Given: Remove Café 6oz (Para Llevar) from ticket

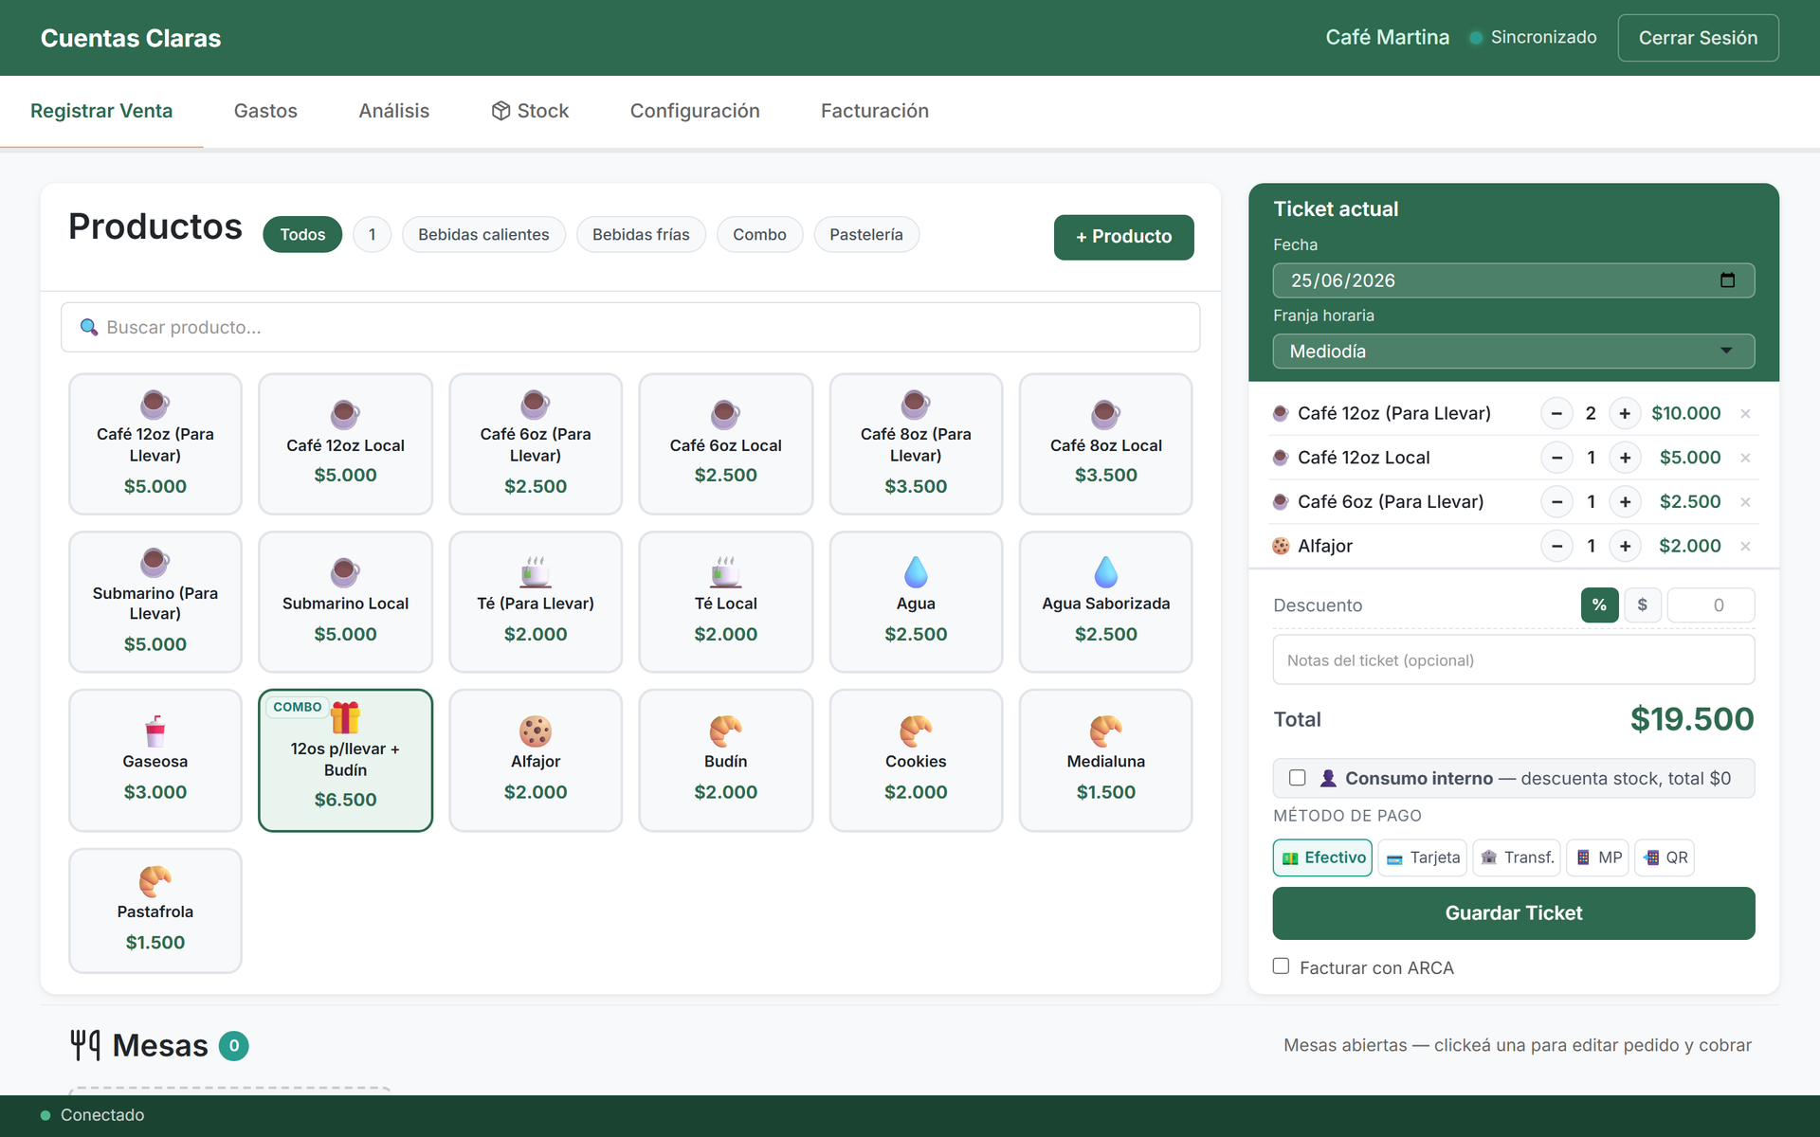Looking at the screenshot, I should click(1745, 502).
